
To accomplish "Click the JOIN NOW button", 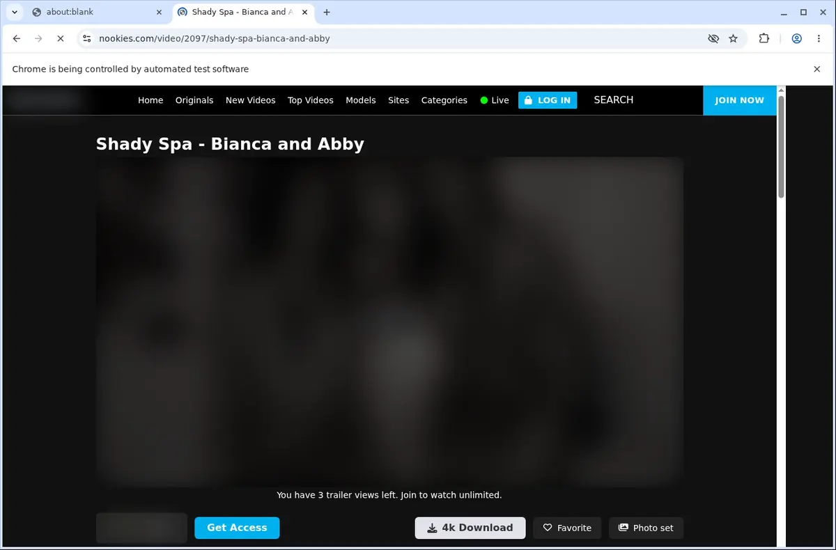I will pos(739,100).
